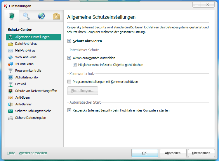Click the Schutz vor Netzwerkangriffen icon
The width and height of the screenshot is (219, 161).
coord(11,91)
